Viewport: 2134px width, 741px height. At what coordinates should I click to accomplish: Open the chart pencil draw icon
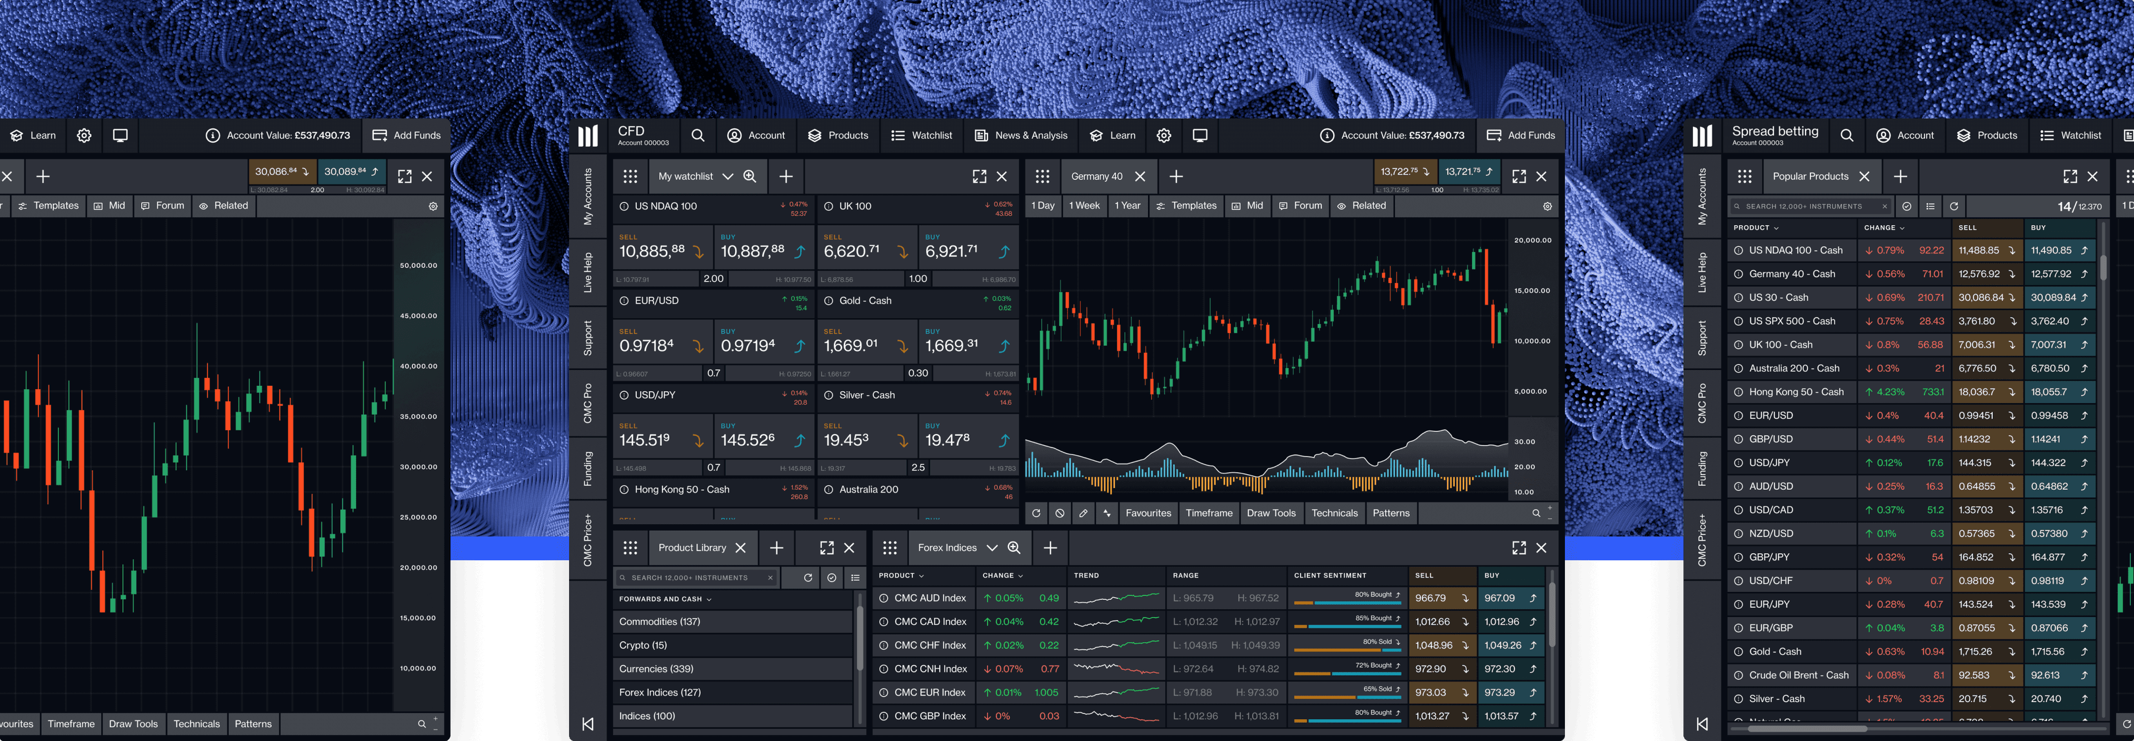coord(1083,513)
